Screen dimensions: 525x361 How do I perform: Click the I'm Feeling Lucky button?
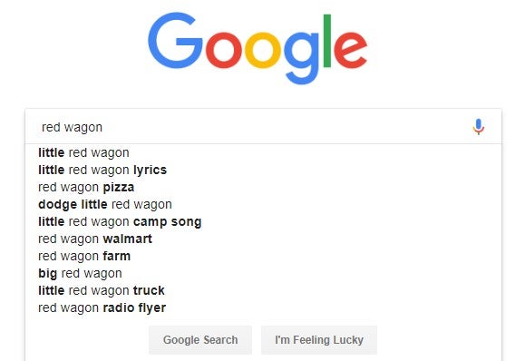pyautogui.click(x=319, y=340)
